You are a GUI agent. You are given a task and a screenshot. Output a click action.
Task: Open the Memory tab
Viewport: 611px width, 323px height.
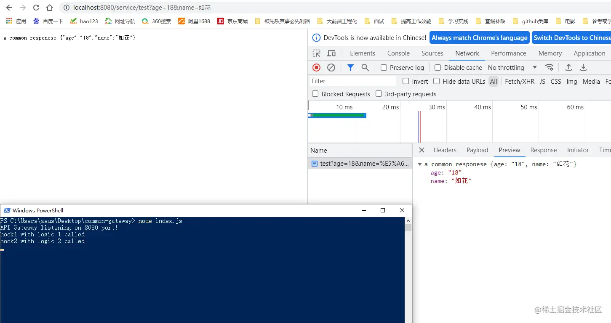tap(550, 53)
